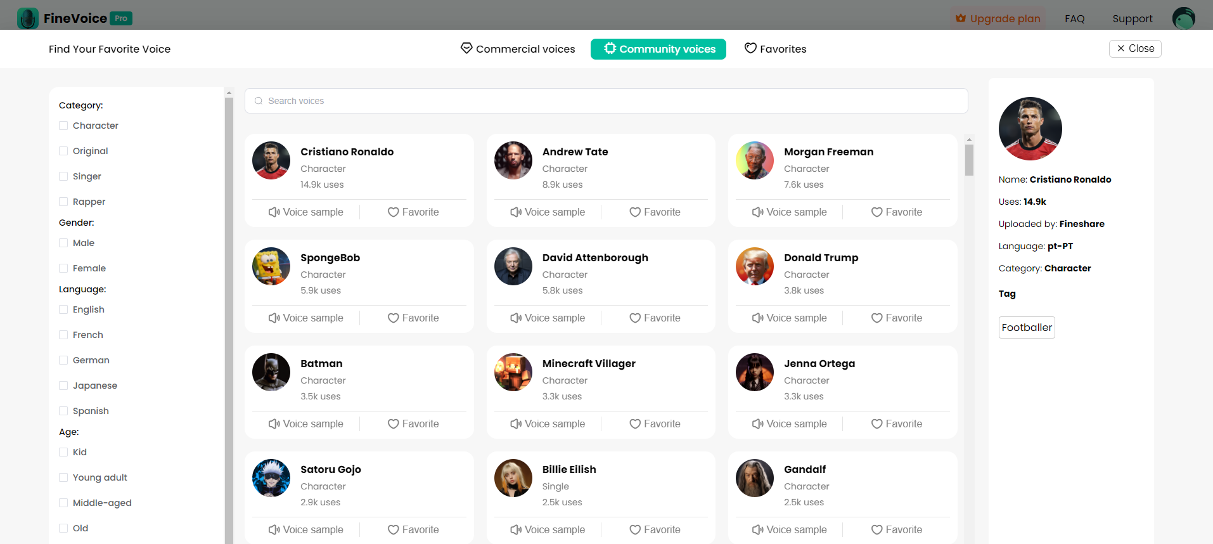Click the FineVoice microphone logo icon
The width and height of the screenshot is (1213, 544).
tap(28, 18)
